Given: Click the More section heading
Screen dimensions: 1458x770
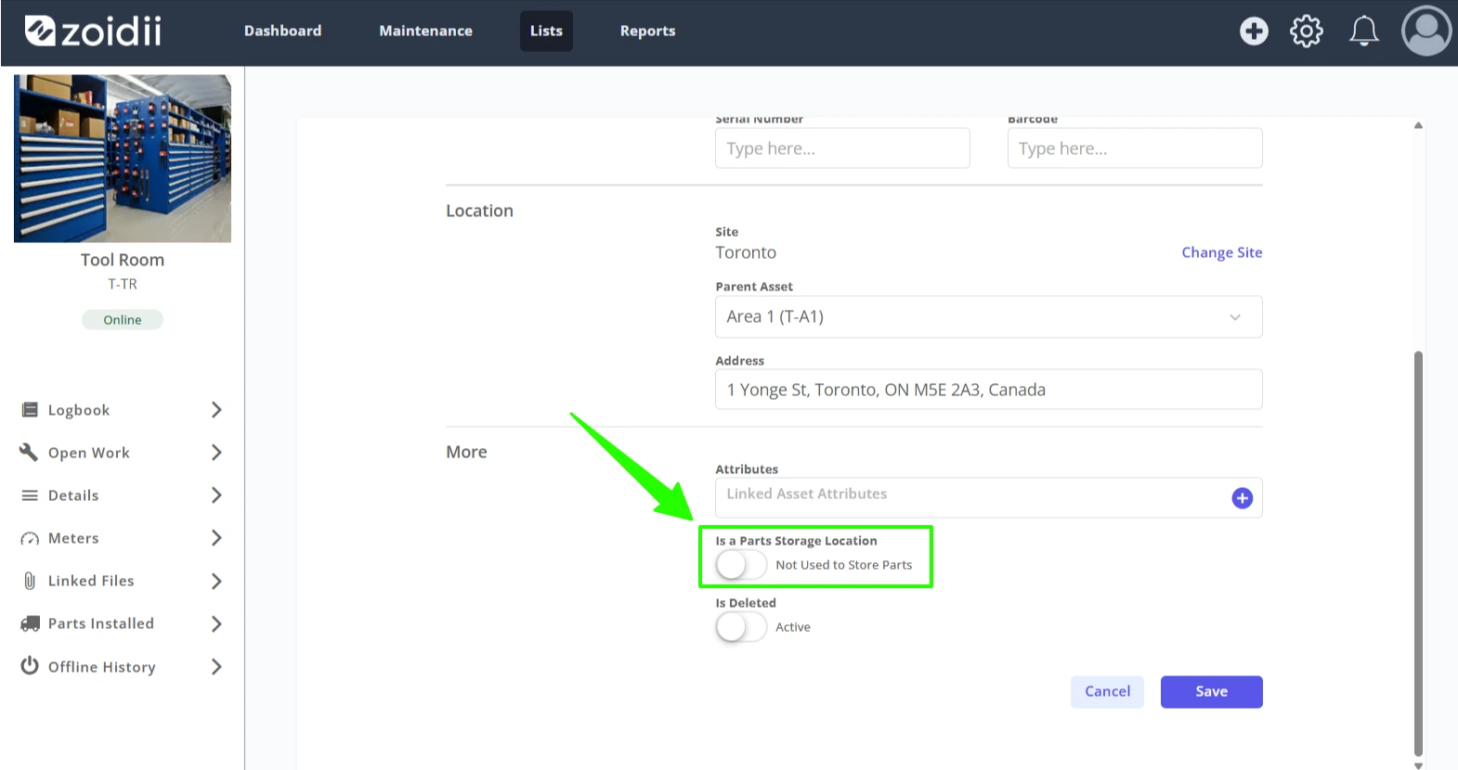Looking at the screenshot, I should coord(466,452).
